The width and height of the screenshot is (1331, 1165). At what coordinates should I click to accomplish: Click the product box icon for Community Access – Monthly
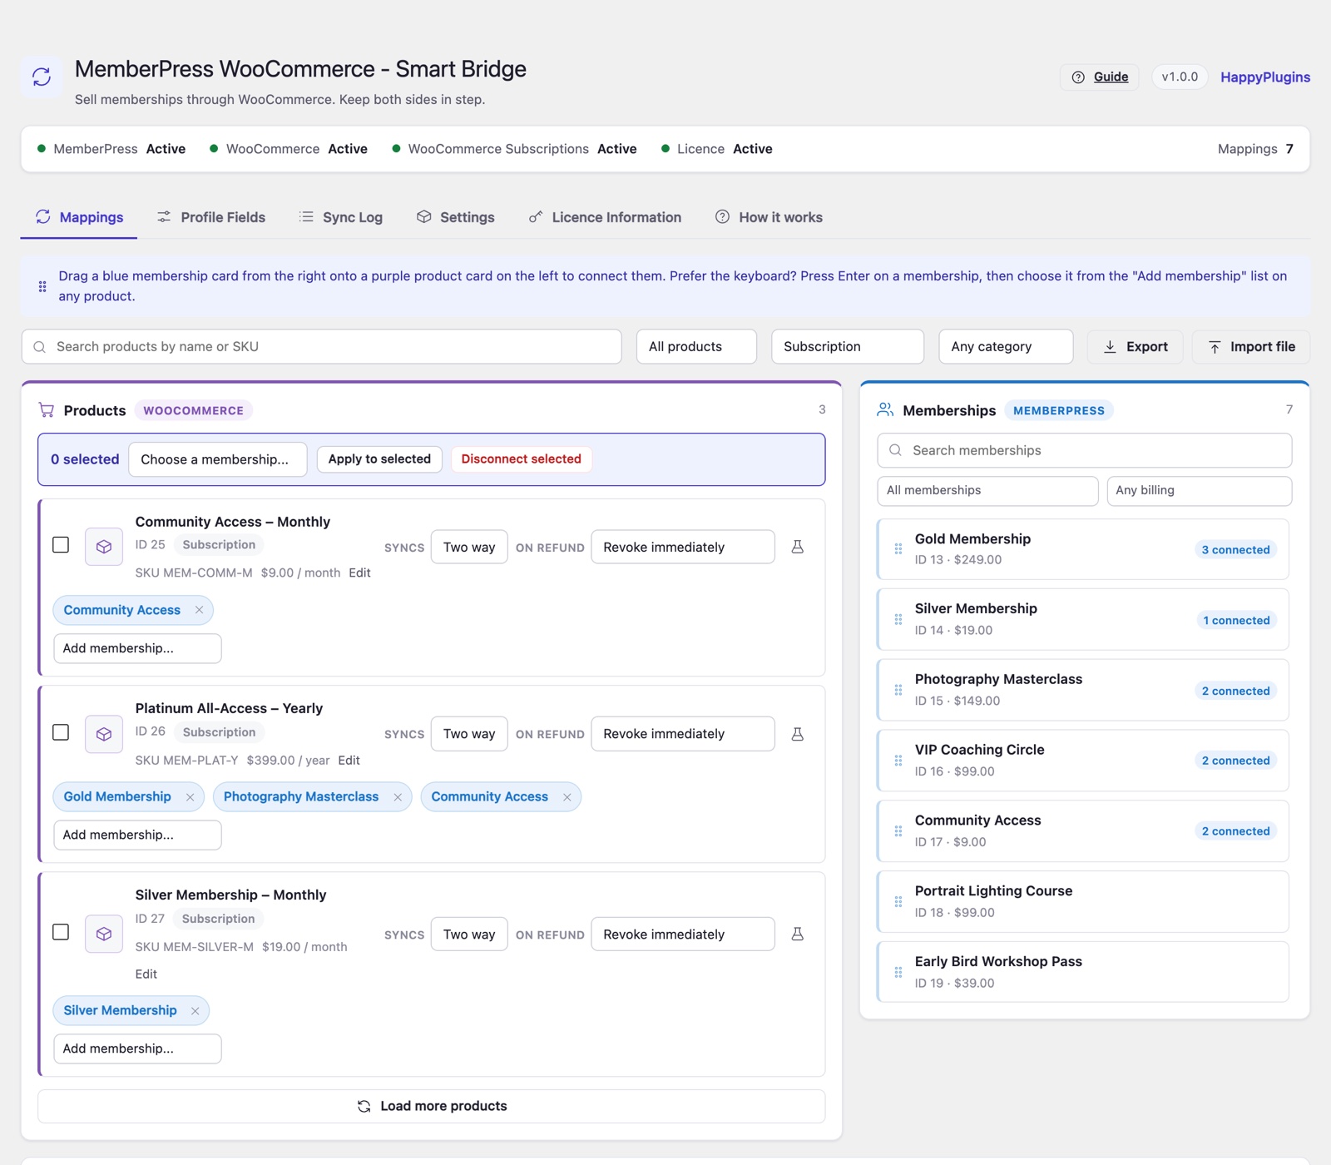104,547
